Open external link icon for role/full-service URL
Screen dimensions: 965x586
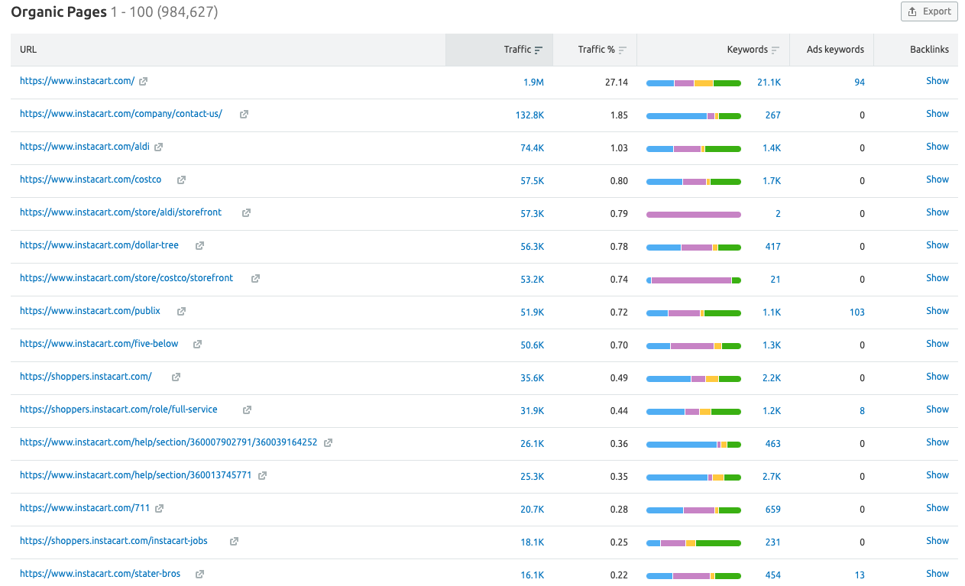[x=247, y=410]
